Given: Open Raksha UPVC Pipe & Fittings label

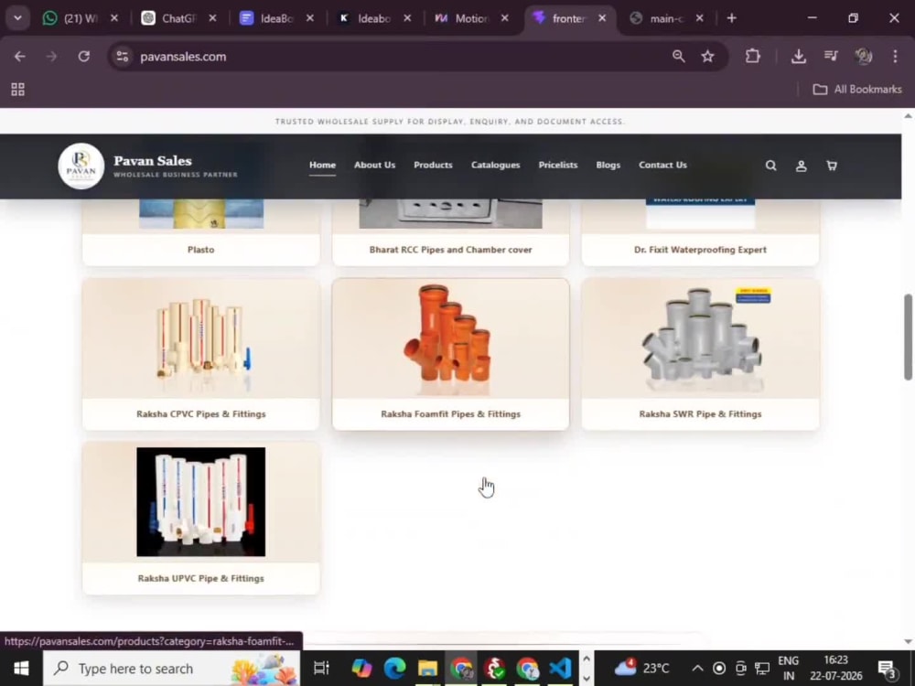Looking at the screenshot, I should [200, 579].
